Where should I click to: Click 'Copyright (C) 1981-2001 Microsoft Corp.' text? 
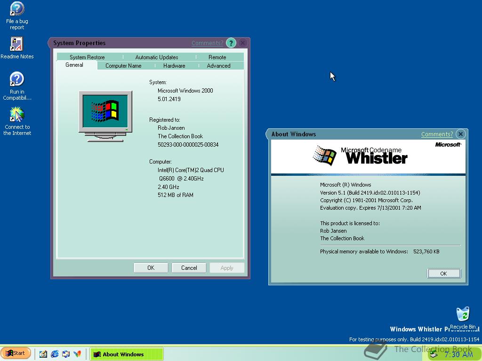pyautogui.click(x=366, y=200)
